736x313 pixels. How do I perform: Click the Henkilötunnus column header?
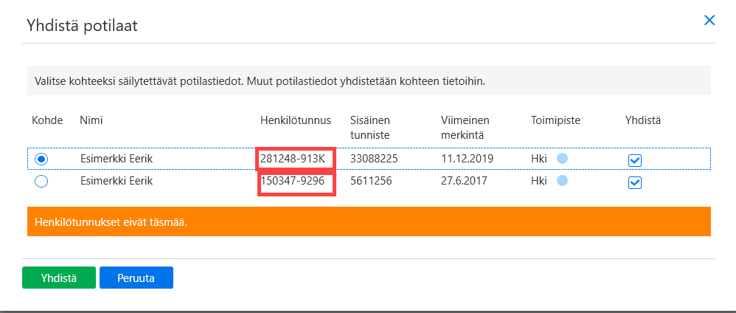pos(296,120)
